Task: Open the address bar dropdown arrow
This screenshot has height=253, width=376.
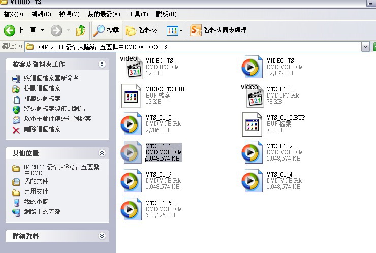Action: pyautogui.click(x=365, y=47)
